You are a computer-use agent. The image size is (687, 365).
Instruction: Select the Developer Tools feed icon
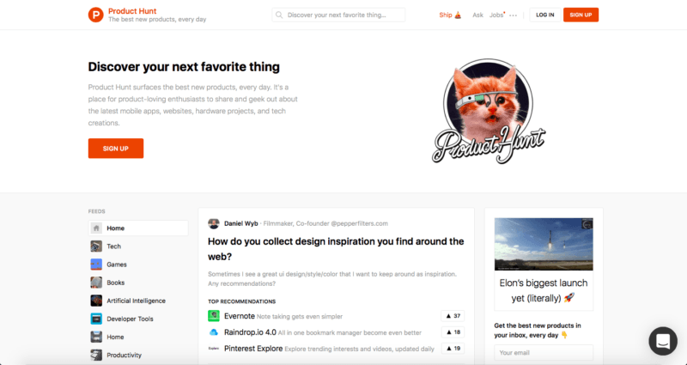(x=96, y=319)
